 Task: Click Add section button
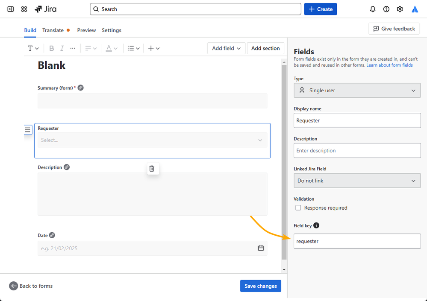pos(265,48)
